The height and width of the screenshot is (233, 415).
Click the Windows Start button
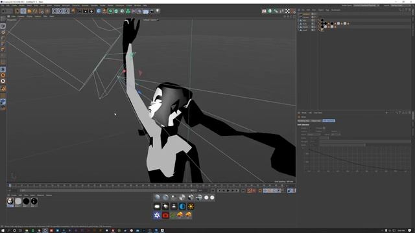point(2,230)
